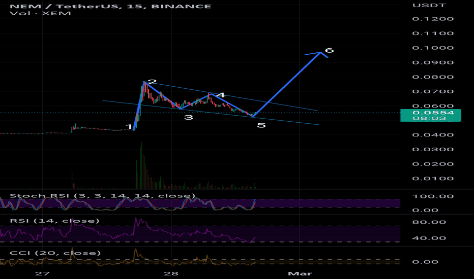
Task: Click the USDT currency label
Action: [429, 5]
